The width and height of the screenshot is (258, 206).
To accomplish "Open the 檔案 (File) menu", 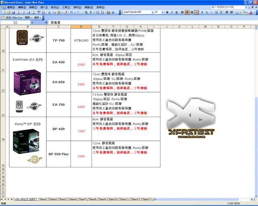I will point(11,7).
